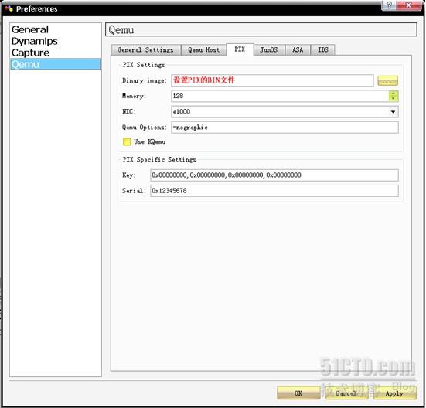
Task: Click the Use KQemu label text
Action: coord(150,141)
